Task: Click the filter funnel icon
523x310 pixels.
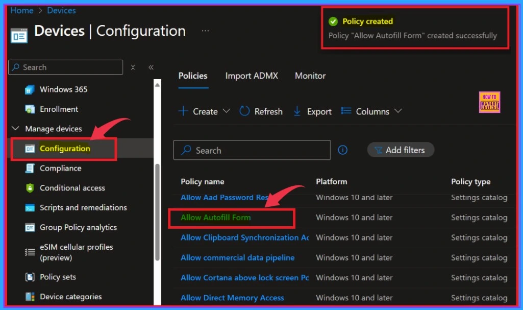Action: 378,150
